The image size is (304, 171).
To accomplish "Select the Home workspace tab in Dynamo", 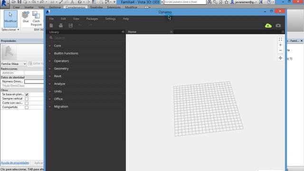I will tap(132, 32).
